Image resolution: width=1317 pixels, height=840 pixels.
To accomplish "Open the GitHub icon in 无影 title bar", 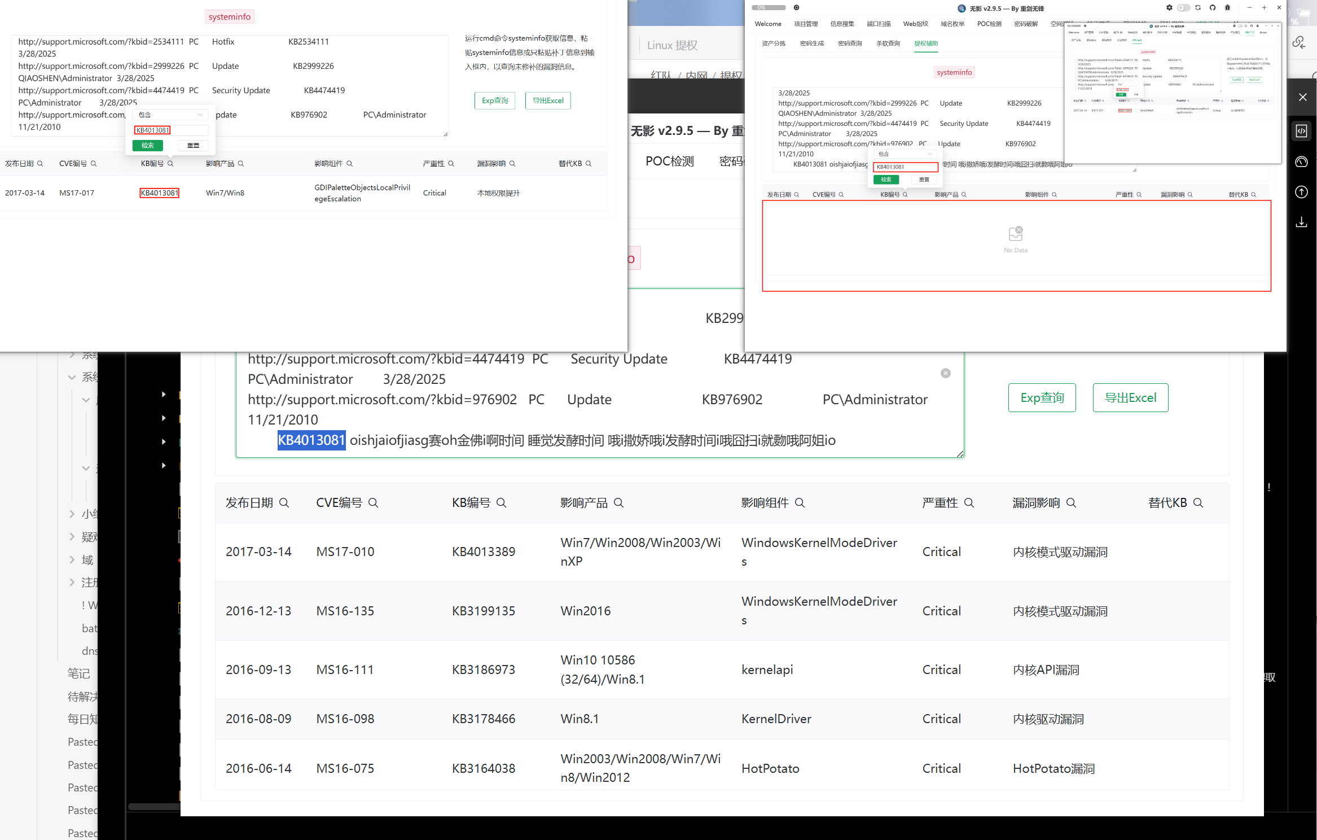I will [1213, 8].
